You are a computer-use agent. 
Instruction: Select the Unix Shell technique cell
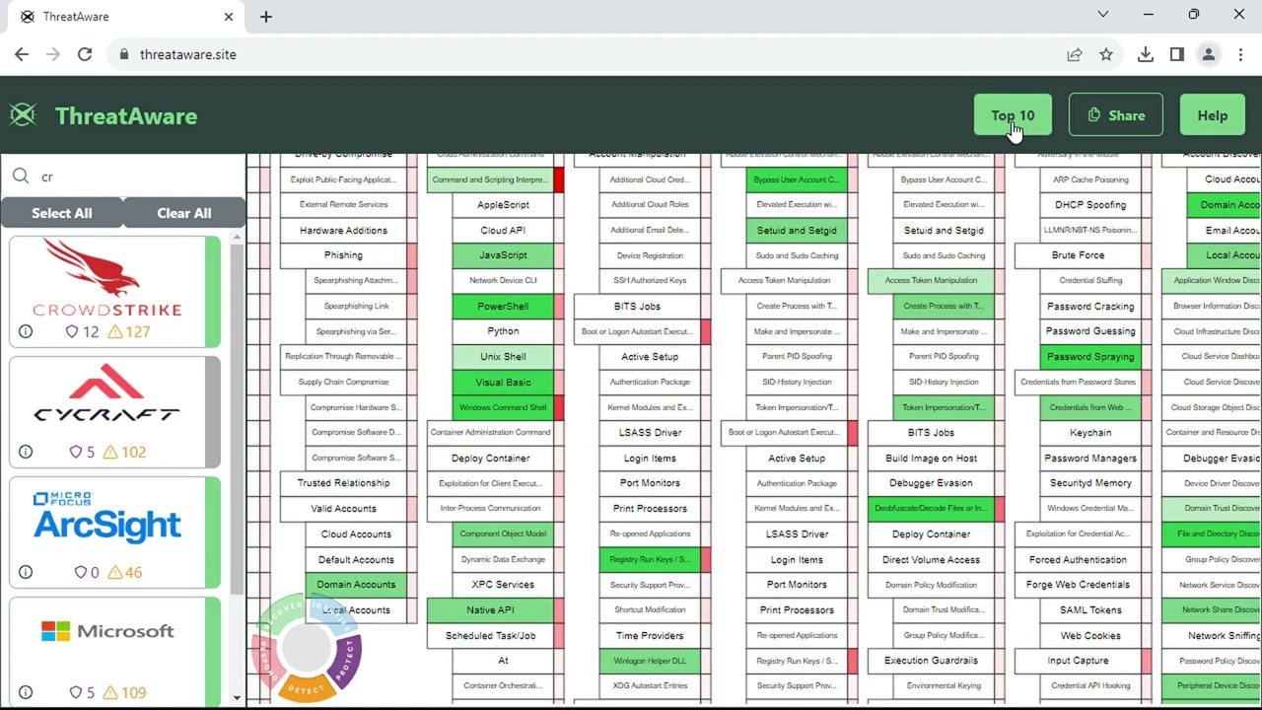pyautogui.click(x=503, y=356)
